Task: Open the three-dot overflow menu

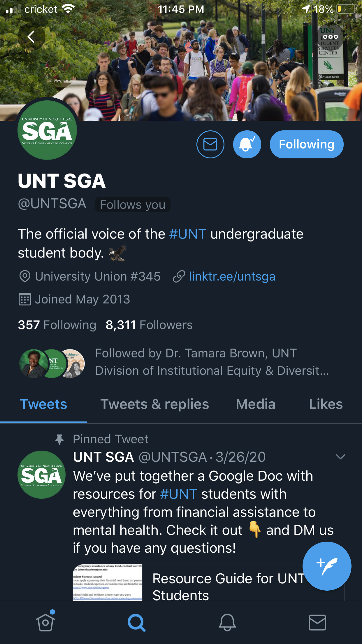Action: click(330, 37)
